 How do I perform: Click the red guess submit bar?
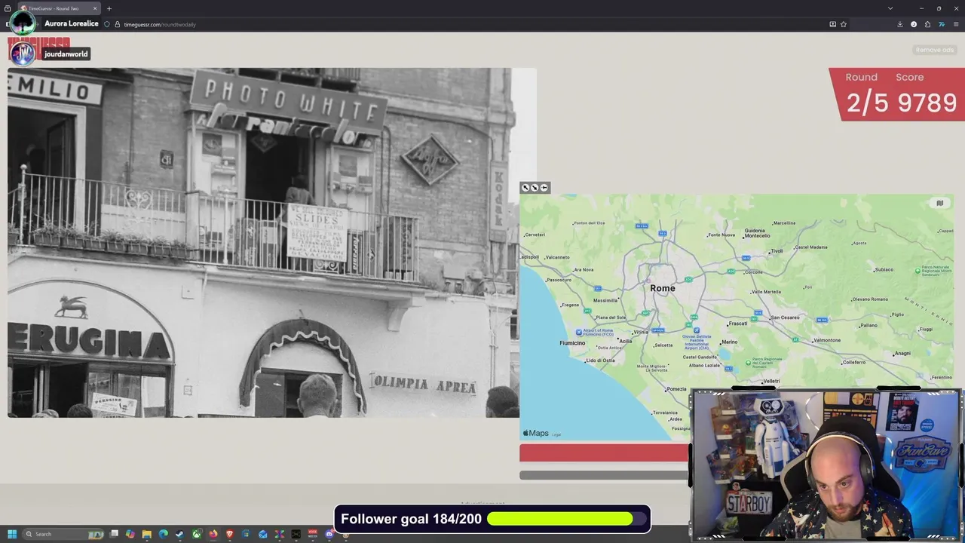pyautogui.click(x=604, y=452)
